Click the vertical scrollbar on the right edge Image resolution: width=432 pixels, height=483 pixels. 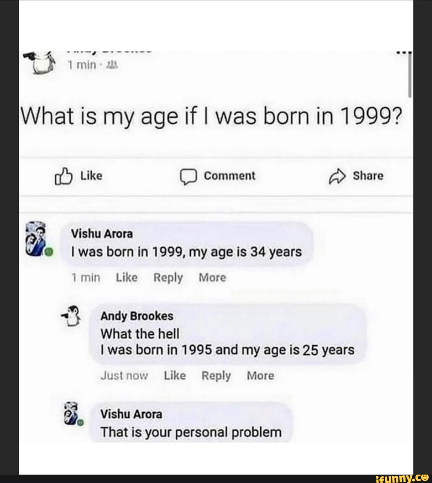(410, 76)
